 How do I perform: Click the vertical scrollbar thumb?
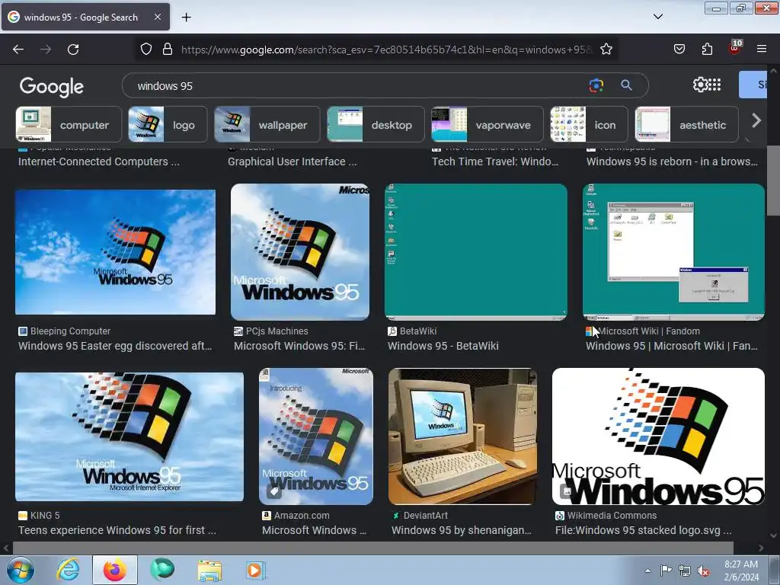click(x=773, y=181)
